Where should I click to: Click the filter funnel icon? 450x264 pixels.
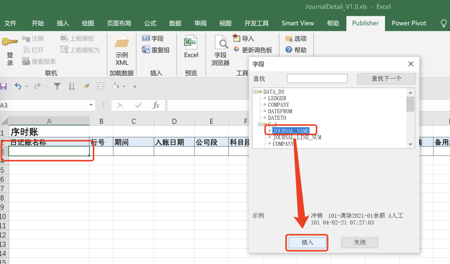(x=57, y=86)
